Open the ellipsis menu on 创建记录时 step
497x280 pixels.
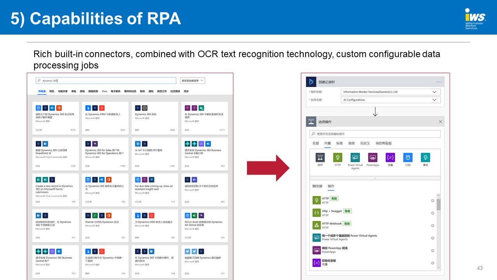(439, 82)
